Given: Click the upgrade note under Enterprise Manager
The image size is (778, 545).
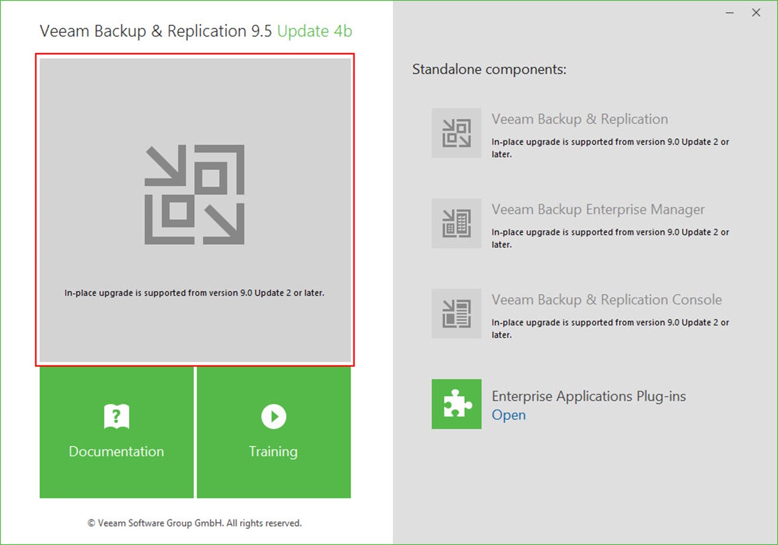Looking at the screenshot, I should pos(611,238).
